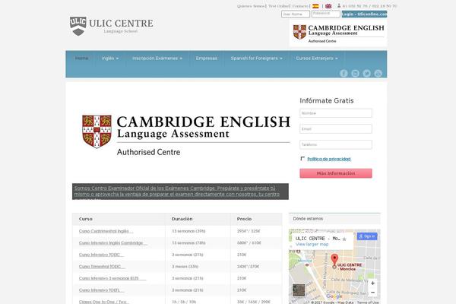The width and height of the screenshot is (456, 304).
Task: Switch site language with UK flag
Action: pyautogui.click(x=328, y=6)
